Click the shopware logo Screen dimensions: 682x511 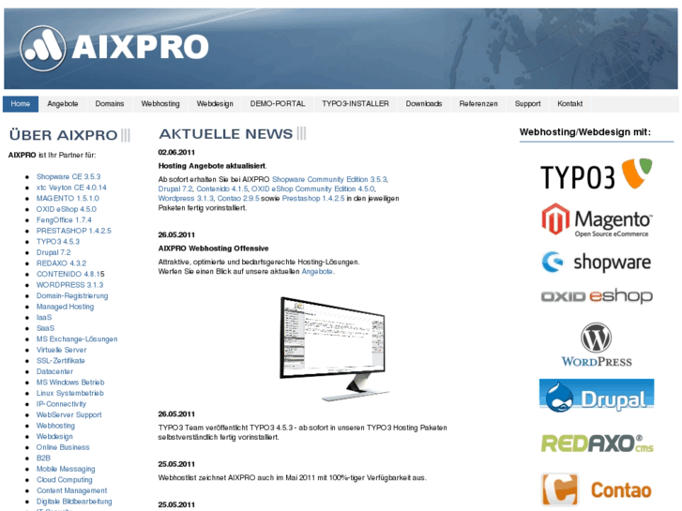click(x=597, y=262)
